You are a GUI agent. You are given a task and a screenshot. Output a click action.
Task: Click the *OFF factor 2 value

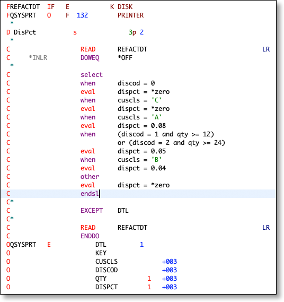tap(125, 58)
